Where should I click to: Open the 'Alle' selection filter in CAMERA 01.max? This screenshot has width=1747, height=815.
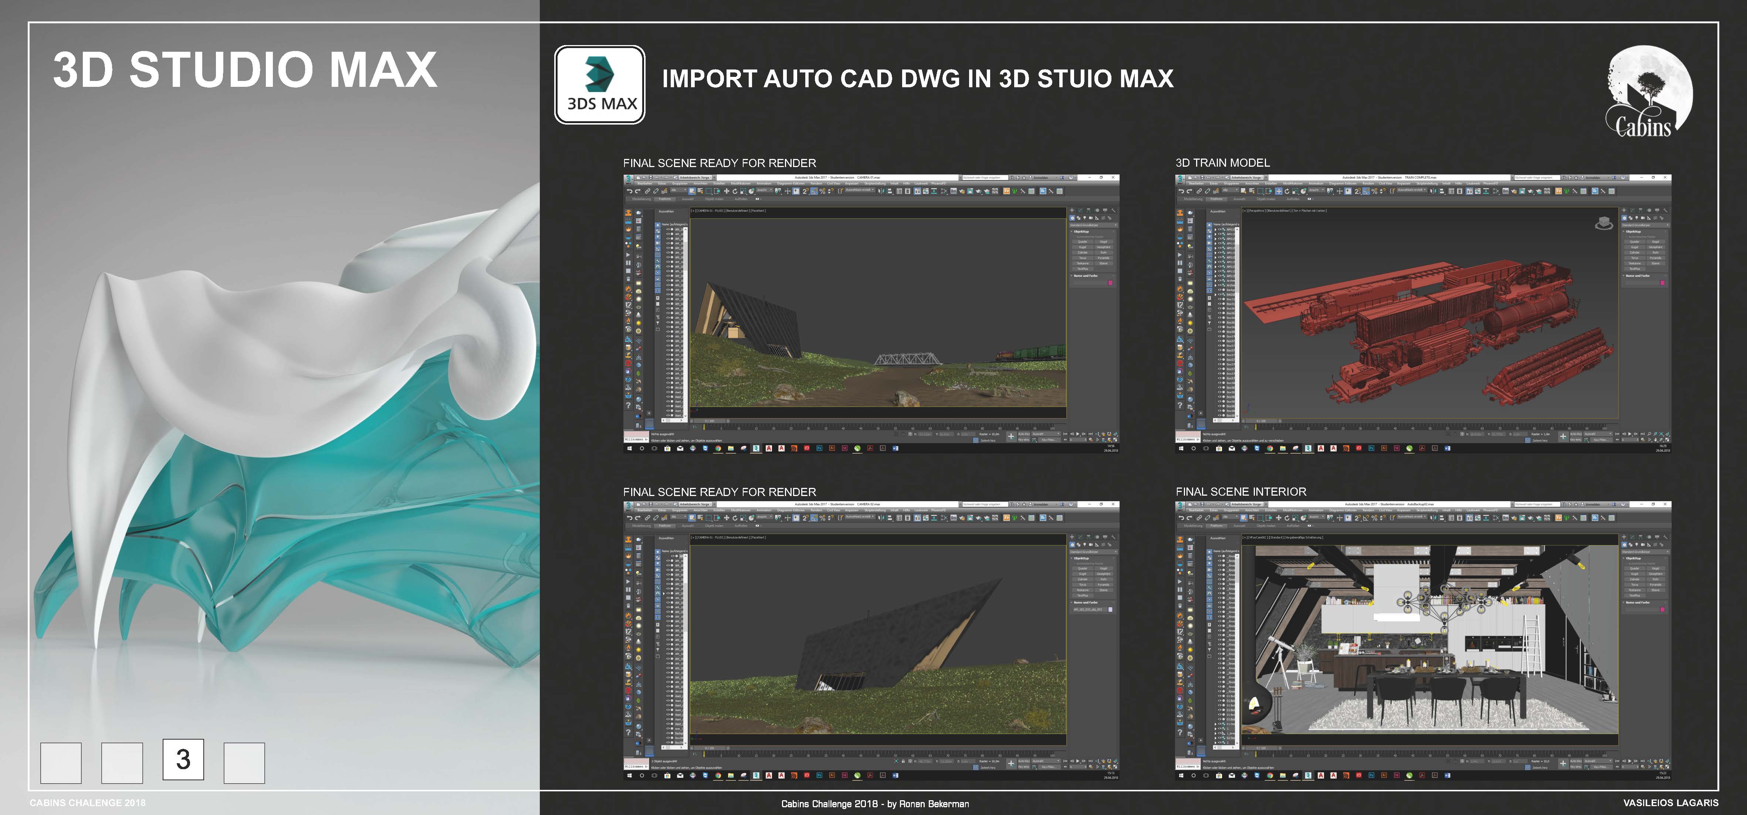click(679, 190)
